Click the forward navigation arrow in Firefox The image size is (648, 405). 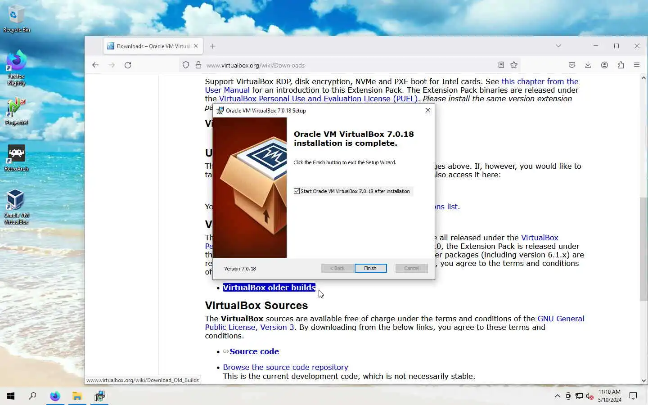point(112,65)
